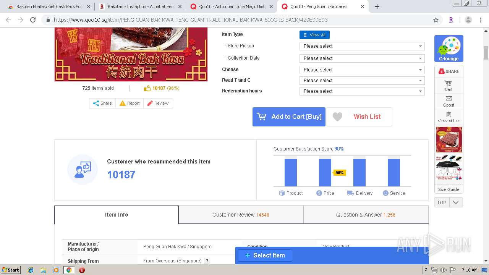Click the thumbs-up recommend icon
This screenshot has width=489, height=275.
(147, 88)
